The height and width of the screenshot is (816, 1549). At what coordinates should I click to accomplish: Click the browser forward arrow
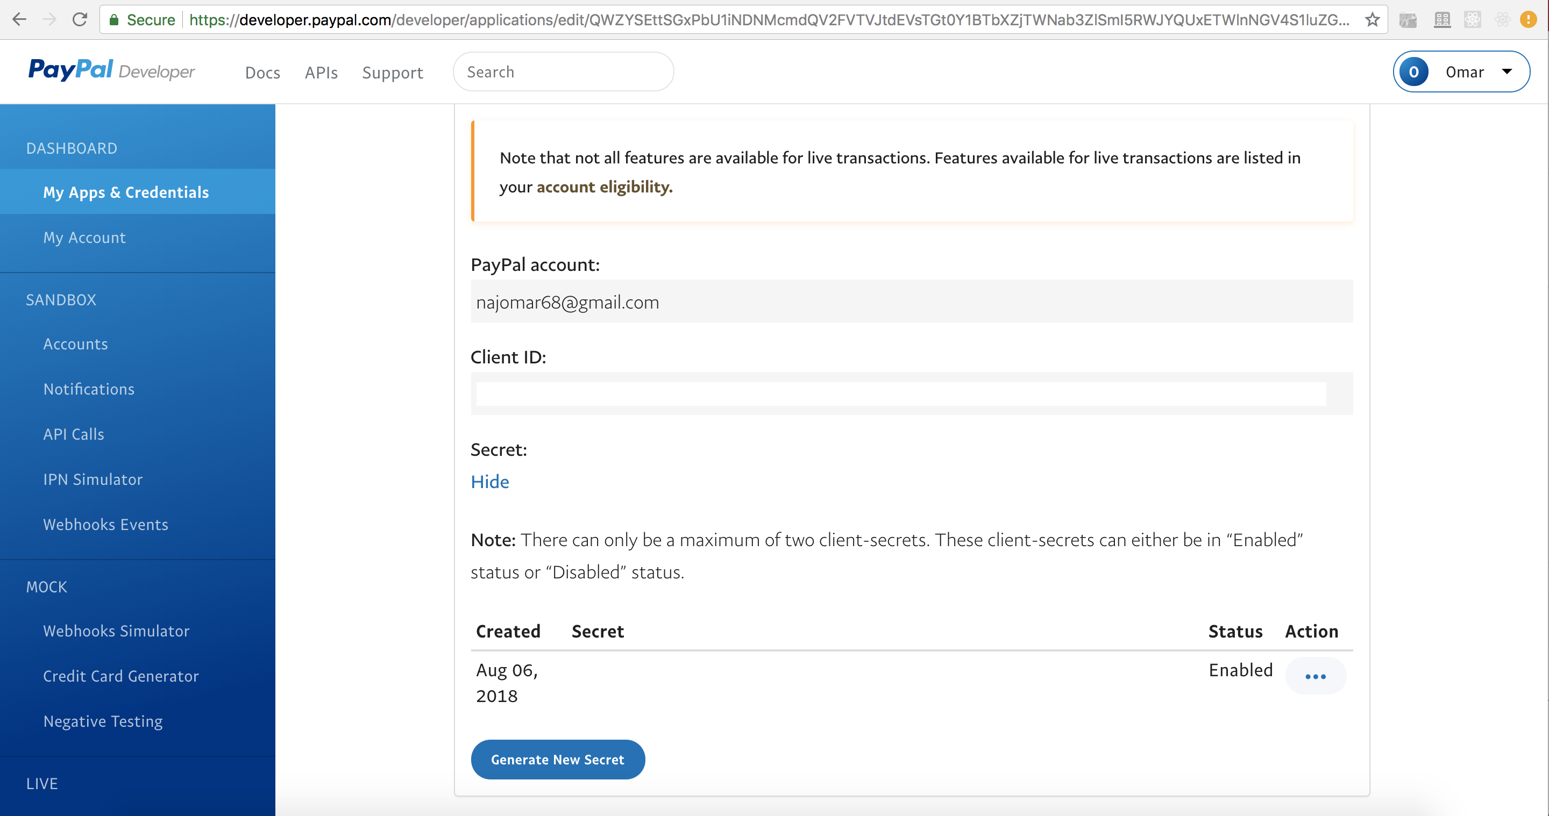pos(49,20)
